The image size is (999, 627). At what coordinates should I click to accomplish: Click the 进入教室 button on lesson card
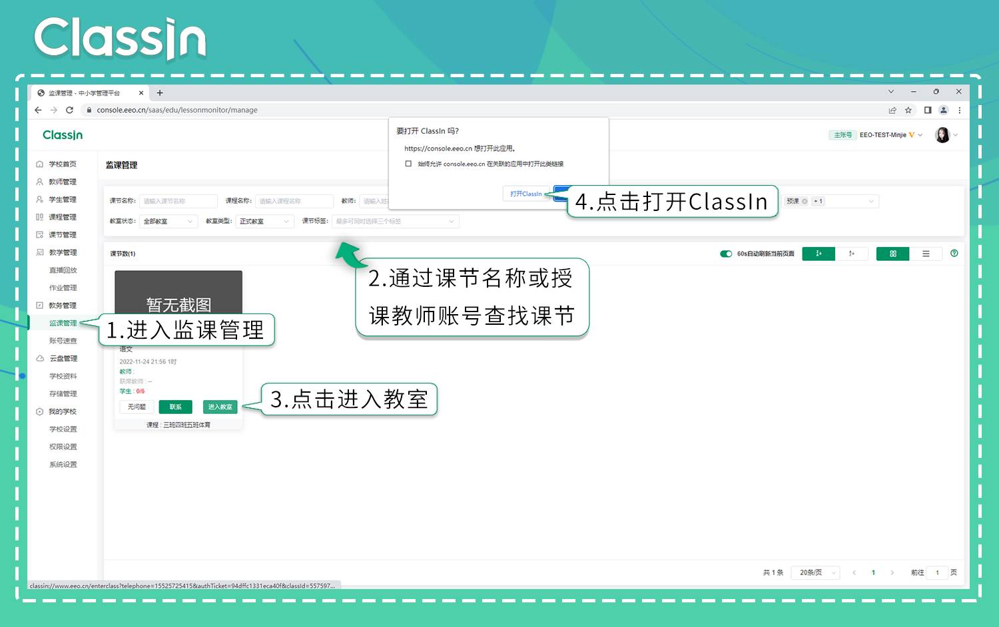tap(220, 407)
